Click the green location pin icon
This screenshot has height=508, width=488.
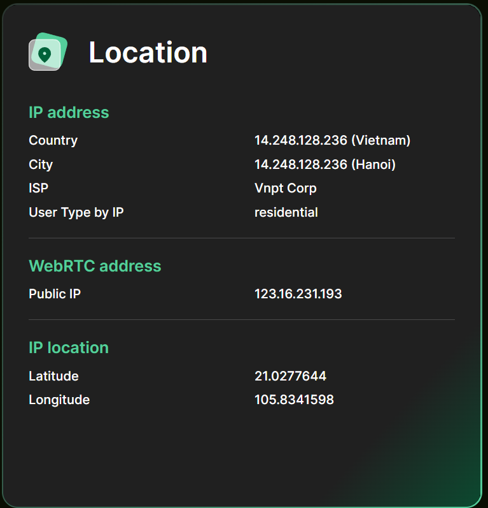click(45, 54)
